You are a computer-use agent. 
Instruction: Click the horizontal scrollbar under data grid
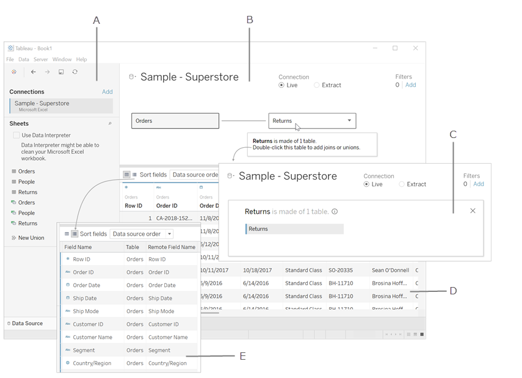(x=209, y=313)
